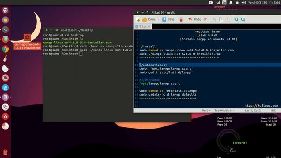
Task: Open Find with the magnifier icon
Action: click(x=237, y=19)
